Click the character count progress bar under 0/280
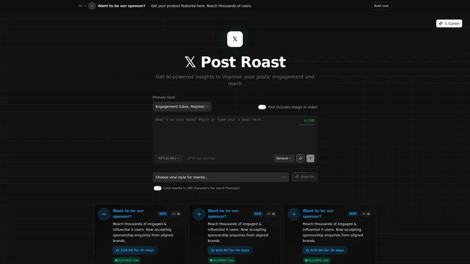Screen dimensions: 470x264 click(x=306, y=125)
